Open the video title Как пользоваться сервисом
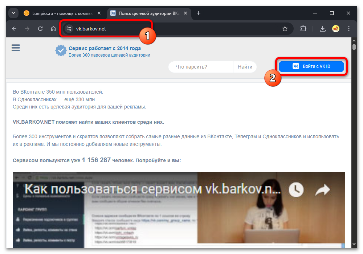363x254 pixels. (x=152, y=189)
